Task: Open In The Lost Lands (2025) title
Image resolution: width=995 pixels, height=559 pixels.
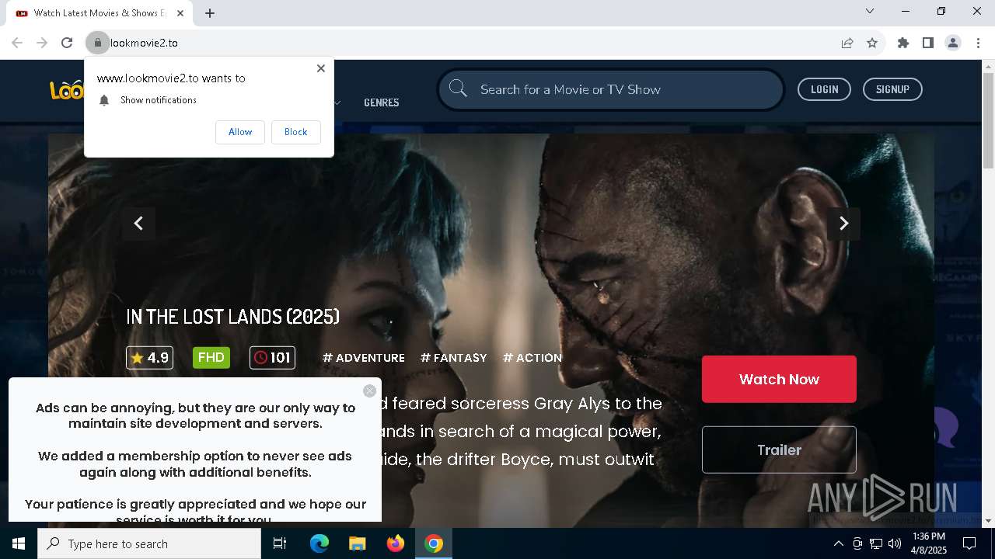Action: (232, 317)
